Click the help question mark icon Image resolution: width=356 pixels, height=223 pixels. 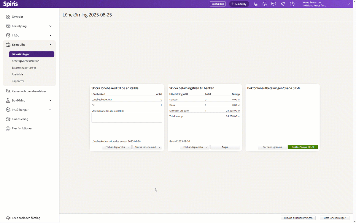tap(292, 4)
